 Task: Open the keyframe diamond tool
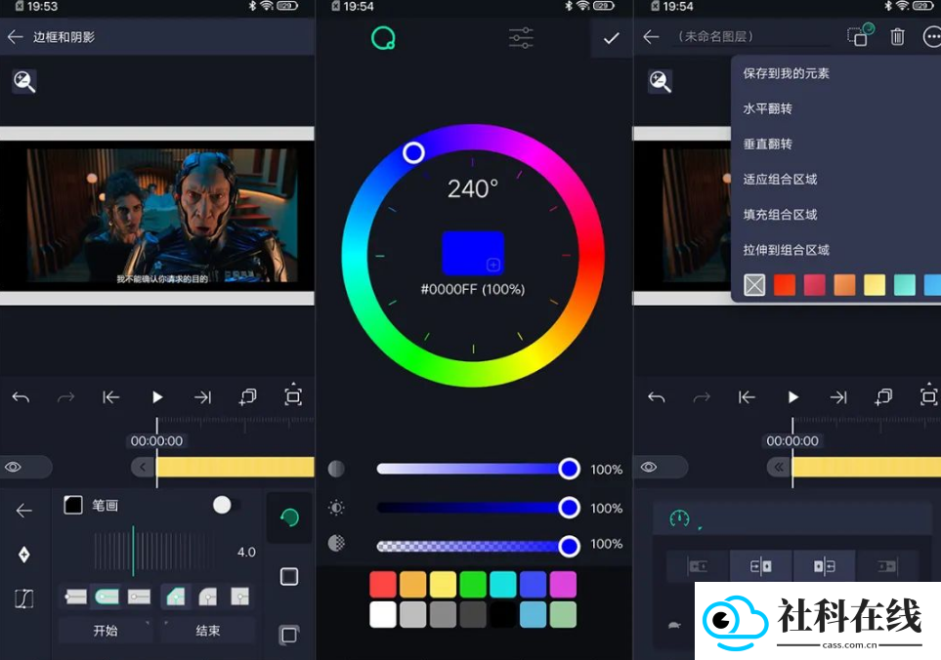tap(24, 555)
